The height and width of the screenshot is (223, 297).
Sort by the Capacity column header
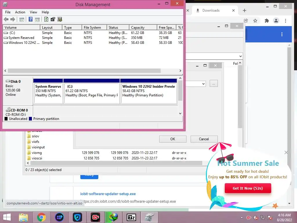tap(143, 28)
